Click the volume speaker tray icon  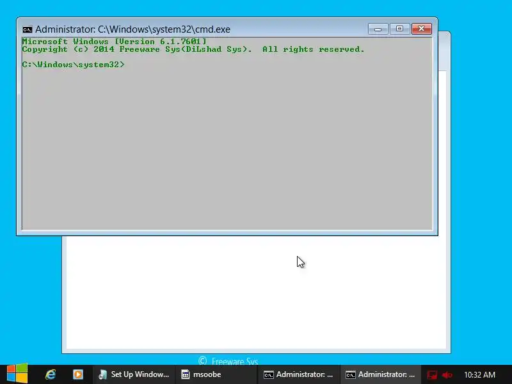[x=447, y=375]
